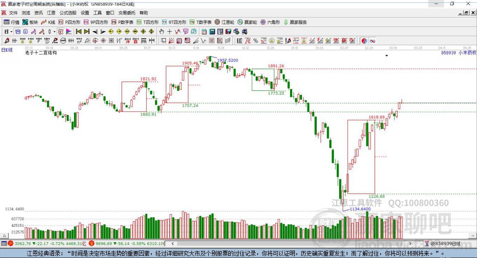Screen dimensions: 477x258
Task: Click the 3062.76 Shanghai index value
Action: pos(23,244)
